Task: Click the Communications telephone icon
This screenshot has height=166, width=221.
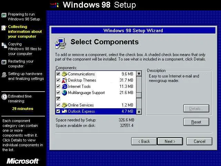Action: click(x=65, y=74)
